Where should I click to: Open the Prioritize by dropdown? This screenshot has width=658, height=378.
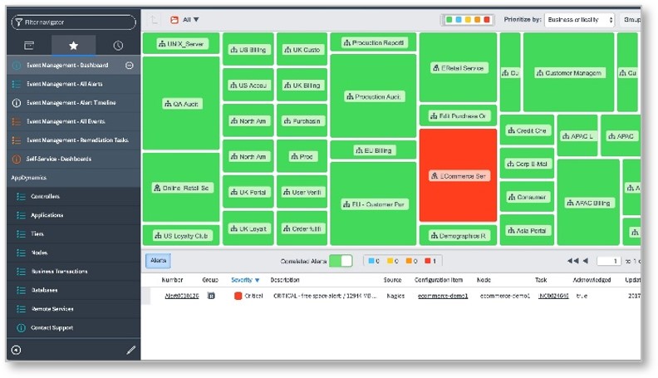(579, 19)
